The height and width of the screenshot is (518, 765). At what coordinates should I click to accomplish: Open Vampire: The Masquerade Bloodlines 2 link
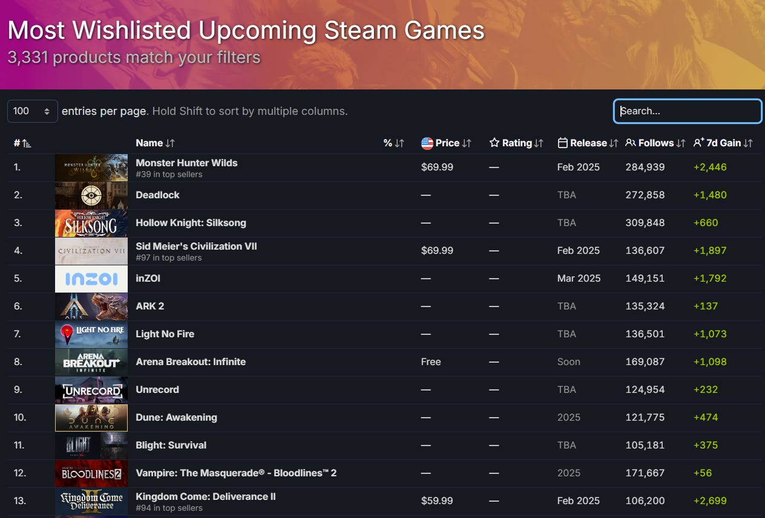[236, 473]
